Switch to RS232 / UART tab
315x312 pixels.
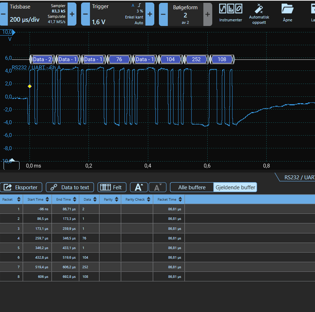(x=299, y=177)
